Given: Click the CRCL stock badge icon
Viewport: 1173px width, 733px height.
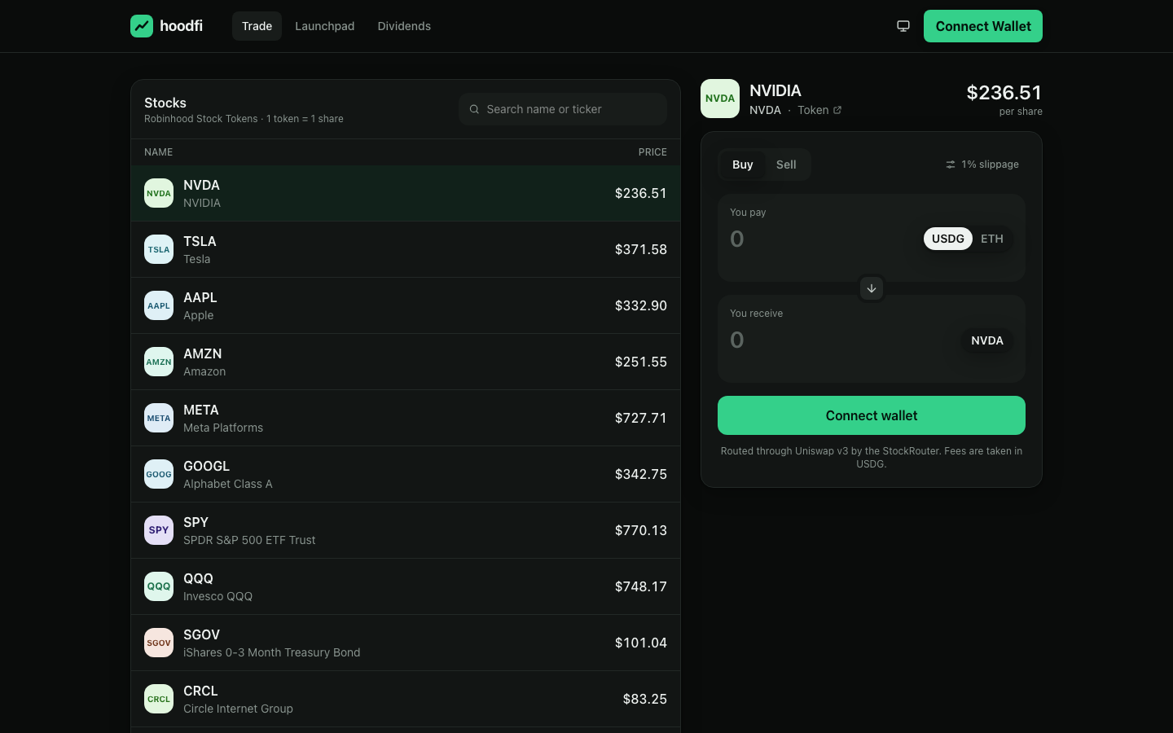Looking at the screenshot, I should (x=159, y=699).
